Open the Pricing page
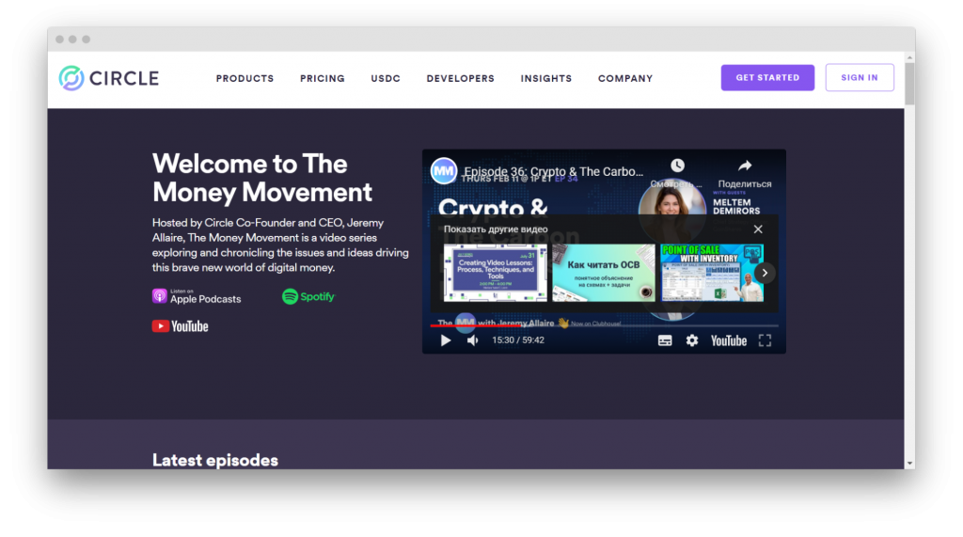Viewport: 963px width, 537px height. (x=323, y=79)
